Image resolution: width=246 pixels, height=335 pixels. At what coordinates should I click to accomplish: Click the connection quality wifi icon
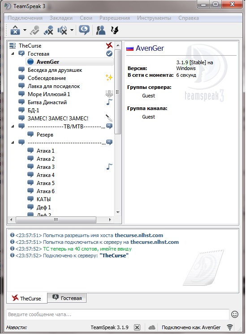(x=230, y=327)
